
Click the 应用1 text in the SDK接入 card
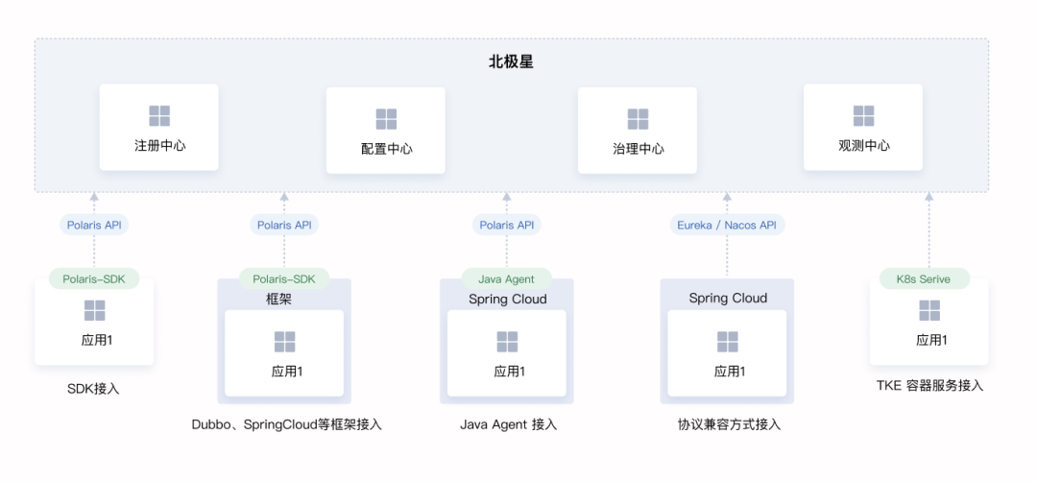coord(97,340)
